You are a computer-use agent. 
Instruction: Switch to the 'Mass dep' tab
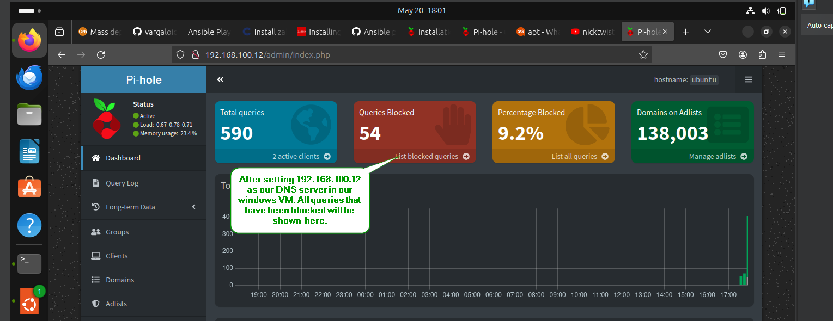point(100,32)
